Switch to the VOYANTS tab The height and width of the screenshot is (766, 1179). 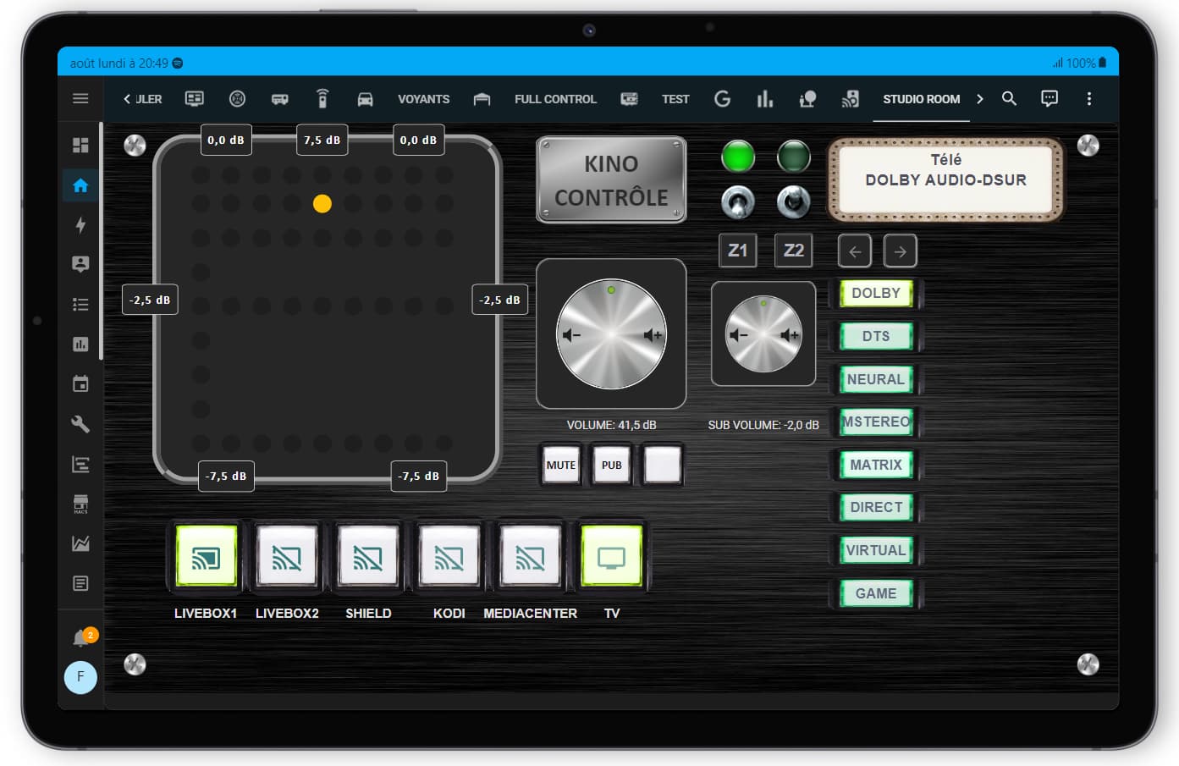pyautogui.click(x=423, y=99)
